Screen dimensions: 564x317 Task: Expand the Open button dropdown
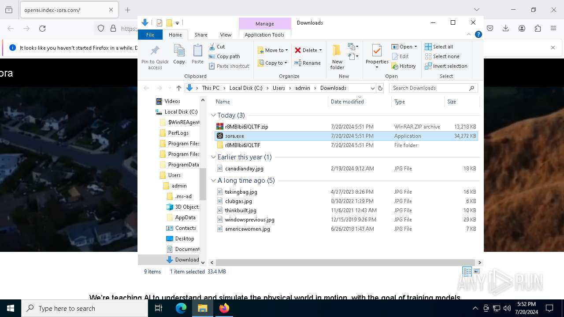[416, 47]
